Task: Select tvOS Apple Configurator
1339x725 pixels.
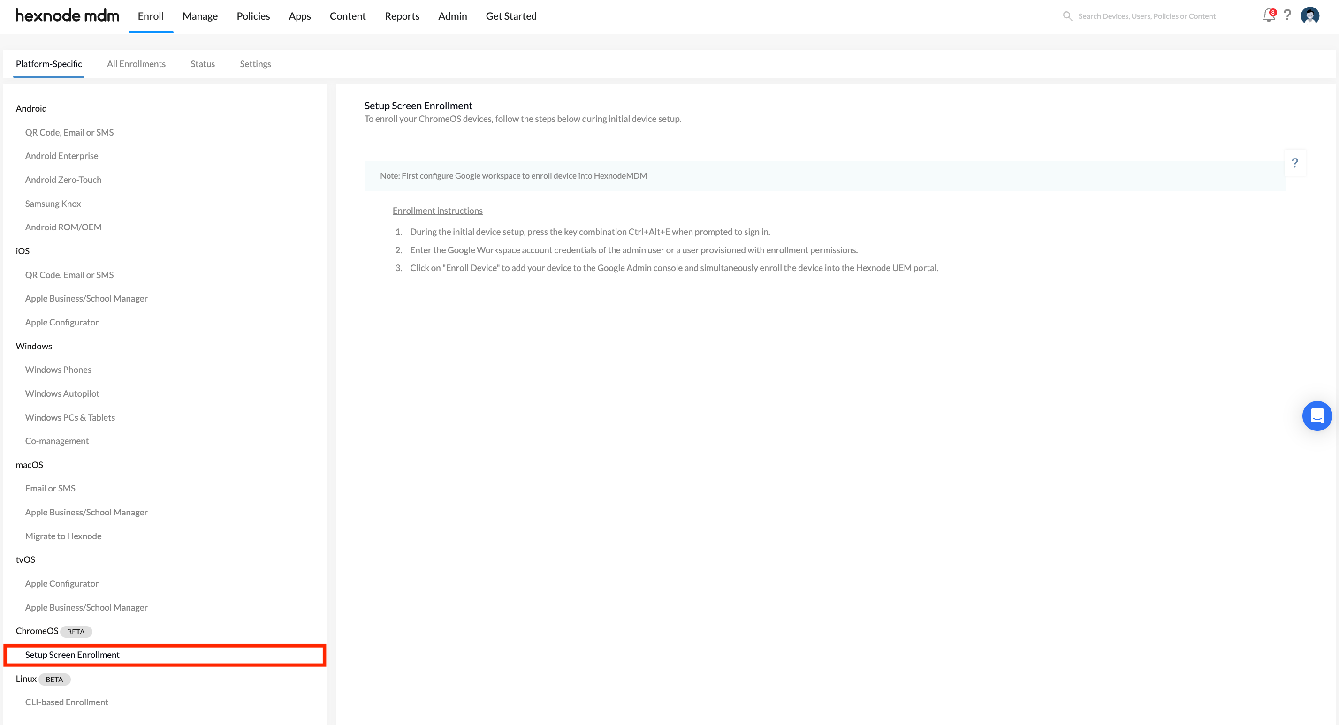Action: click(x=62, y=583)
